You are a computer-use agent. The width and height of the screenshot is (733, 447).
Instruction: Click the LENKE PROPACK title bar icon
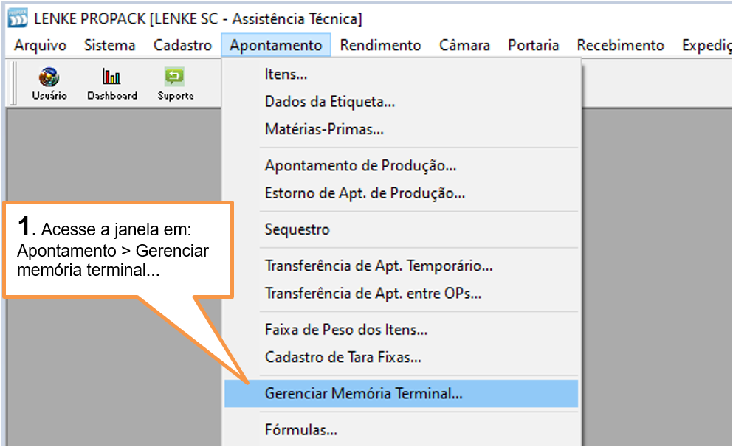[18, 18]
